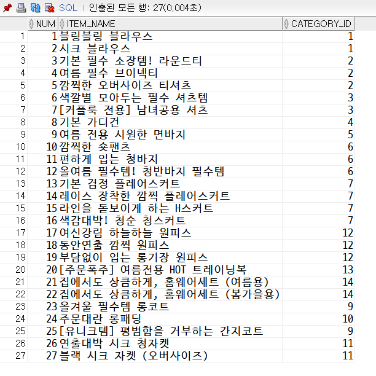Select the cell '라인을 돋보이게 하는 H스커트'
376x376 pixels.
point(170,208)
